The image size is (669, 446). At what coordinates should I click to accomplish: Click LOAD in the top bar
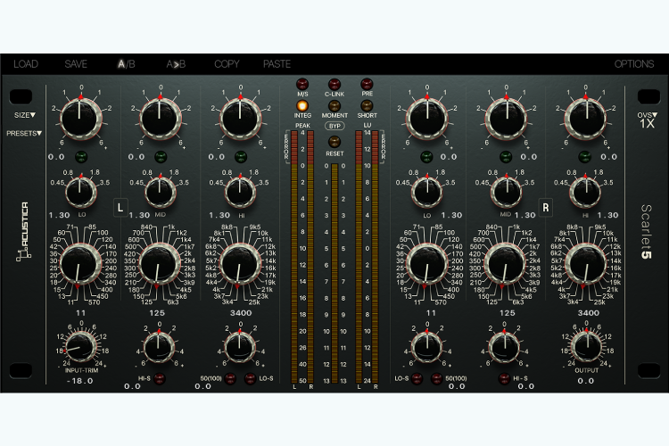tap(26, 64)
